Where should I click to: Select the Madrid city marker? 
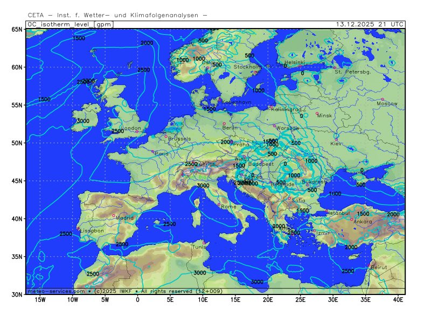(114, 215)
